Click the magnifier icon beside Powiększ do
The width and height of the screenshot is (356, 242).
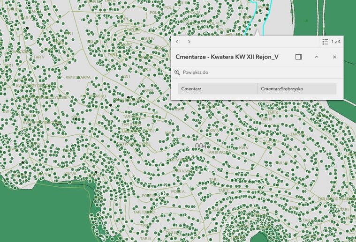click(x=177, y=73)
